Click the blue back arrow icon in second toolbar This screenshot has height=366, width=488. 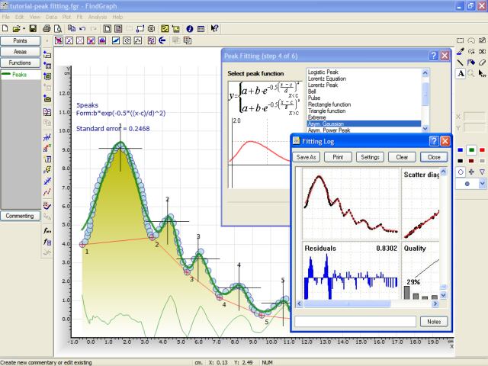162,40
